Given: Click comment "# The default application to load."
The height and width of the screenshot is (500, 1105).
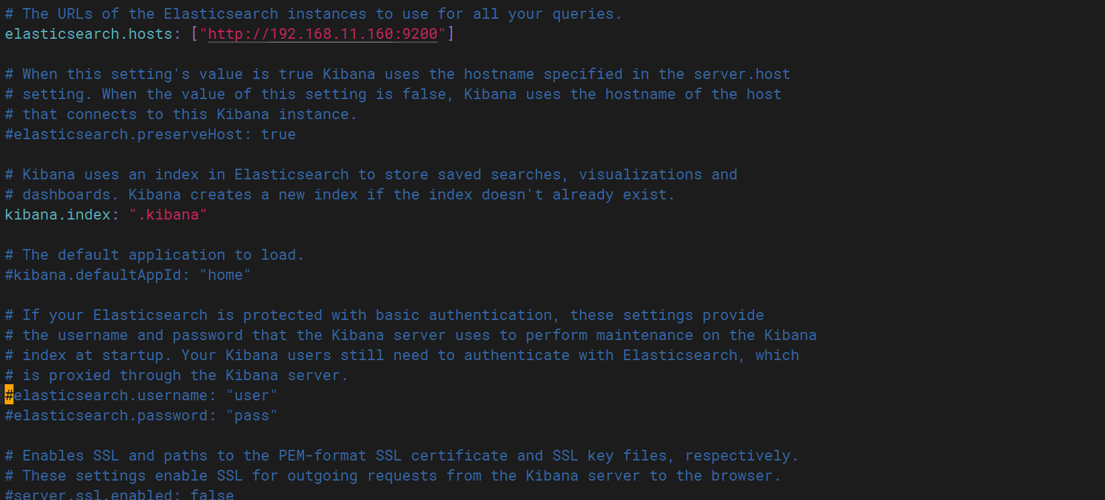Looking at the screenshot, I should [155, 255].
